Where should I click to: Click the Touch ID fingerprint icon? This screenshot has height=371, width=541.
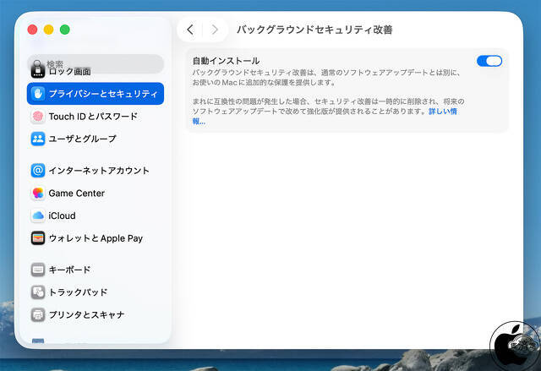(38, 117)
